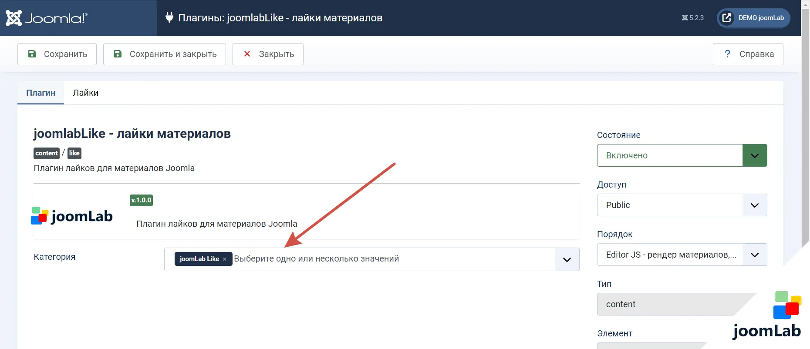Click the joomLab Like tag label

199,259
